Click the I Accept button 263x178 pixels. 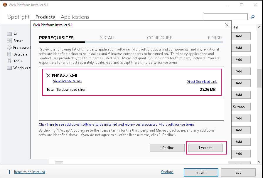pyautogui.click(x=205, y=148)
